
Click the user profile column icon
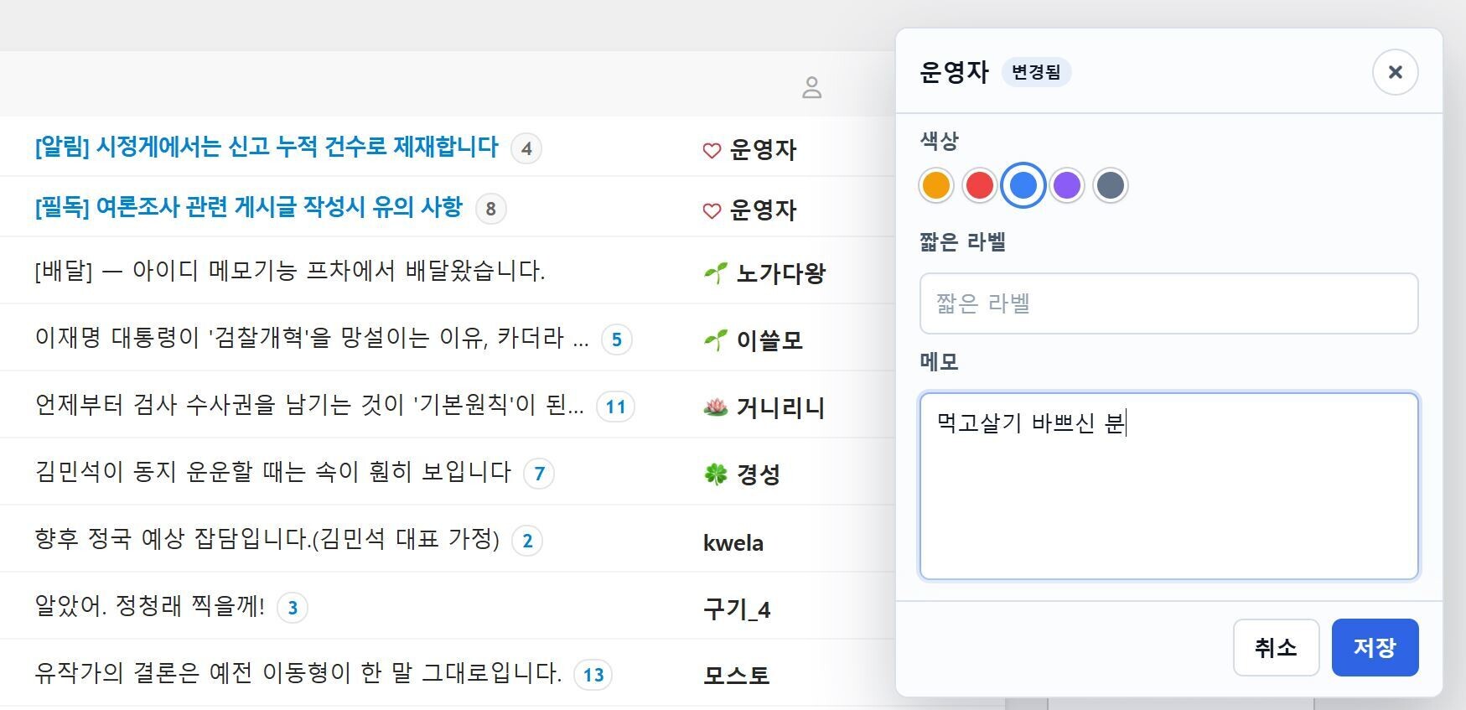pyautogui.click(x=811, y=87)
